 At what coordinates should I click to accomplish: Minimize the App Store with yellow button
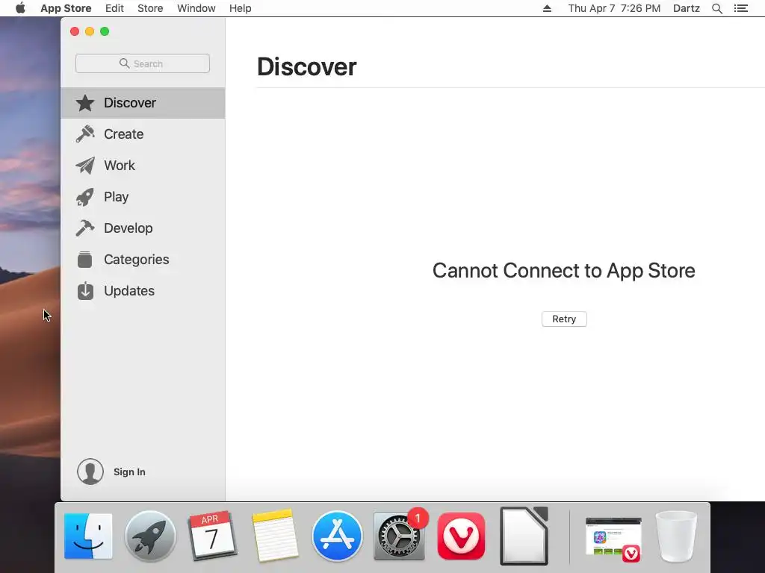point(90,31)
